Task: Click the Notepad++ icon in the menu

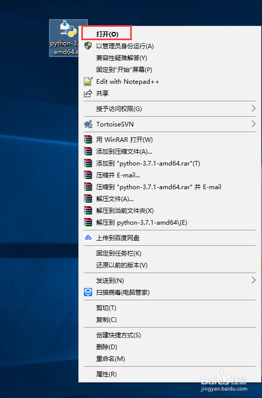Action: 88,81
